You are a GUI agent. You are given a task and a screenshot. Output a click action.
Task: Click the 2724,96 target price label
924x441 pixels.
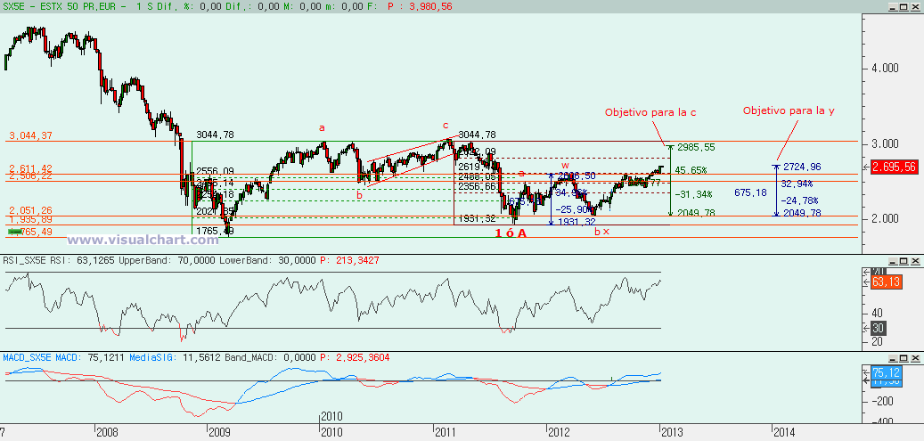click(802, 167)
